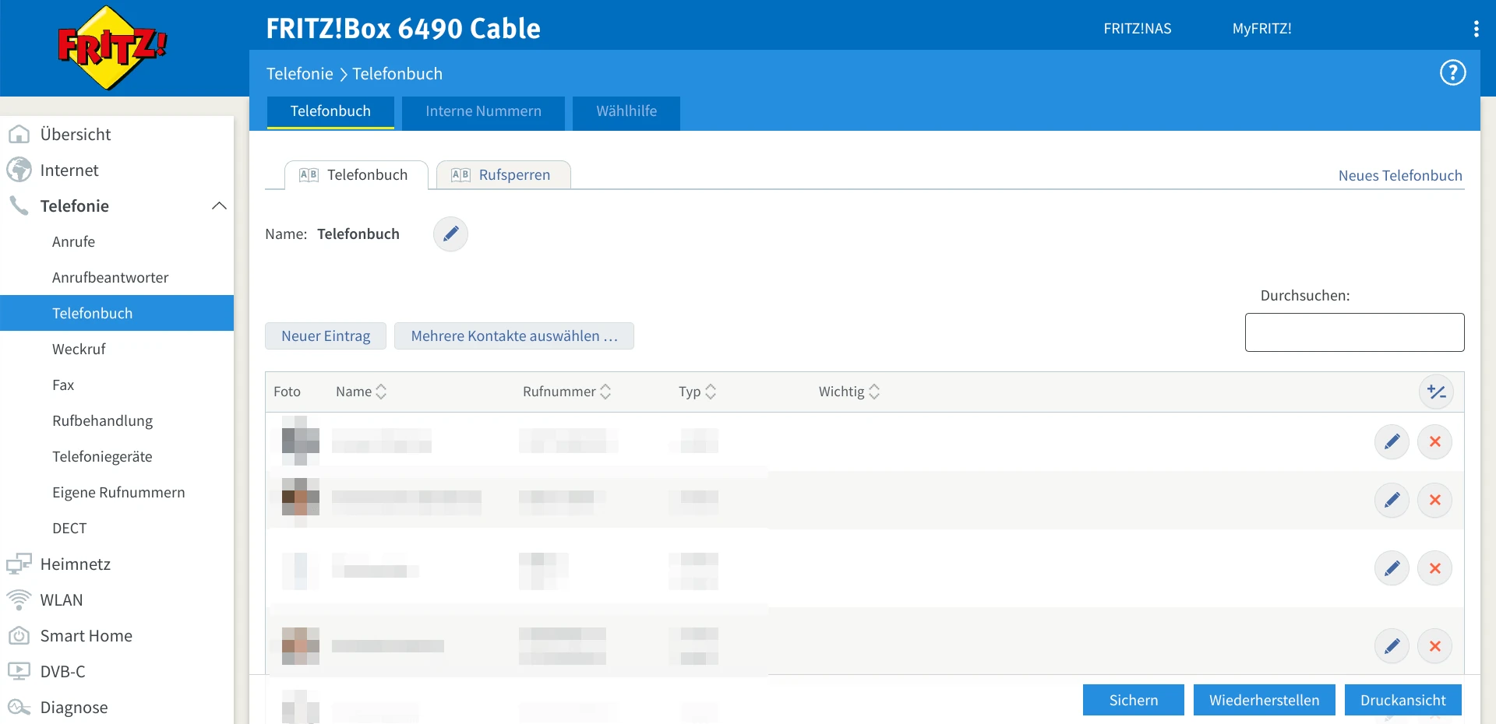
Task: Switch to the Interne Nummern tab
Action: pyautogui.click(x=483, y=111)
